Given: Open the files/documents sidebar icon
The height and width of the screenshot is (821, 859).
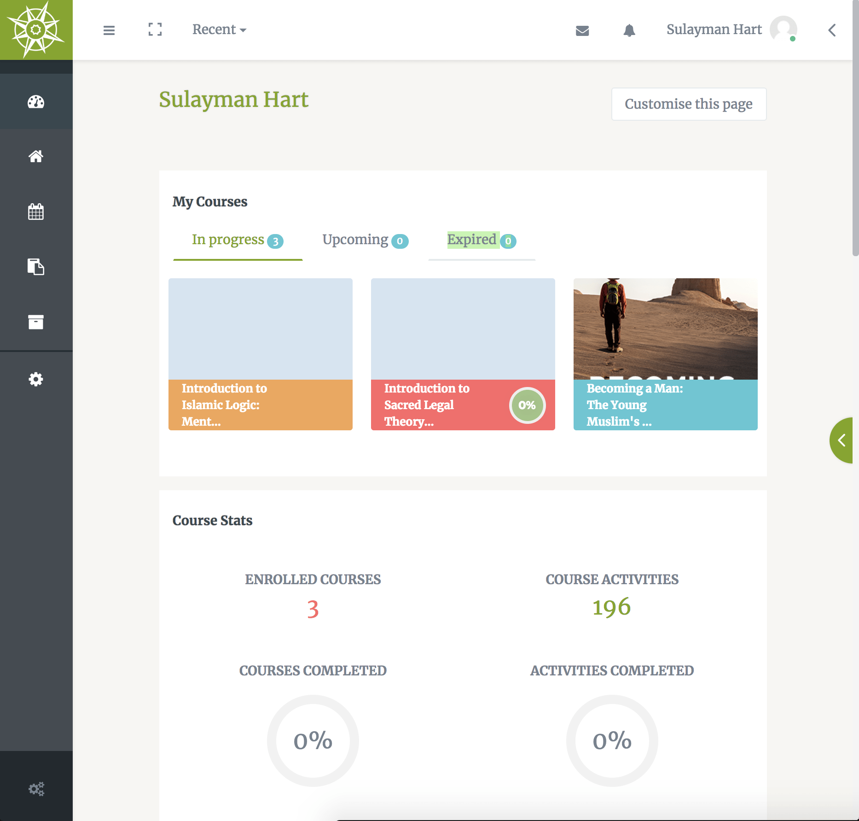Looking at the screenshot, I should pyautogui.click(x=36, y=267).
